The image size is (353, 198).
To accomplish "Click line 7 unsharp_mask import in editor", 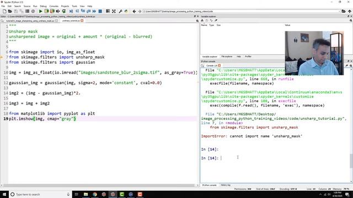I will (57, 57).
